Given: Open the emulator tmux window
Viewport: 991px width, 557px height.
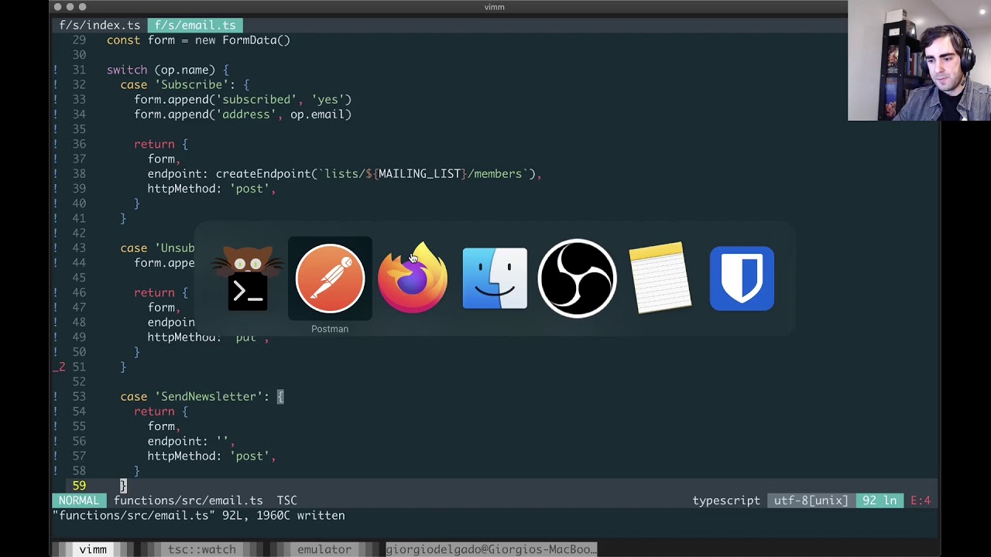Looking at the screenshot, I should (x=324, y=549).
